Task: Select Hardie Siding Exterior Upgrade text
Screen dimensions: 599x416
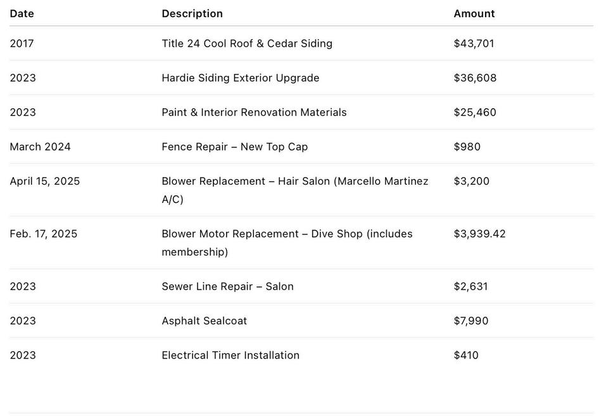Action: (241, 78)
